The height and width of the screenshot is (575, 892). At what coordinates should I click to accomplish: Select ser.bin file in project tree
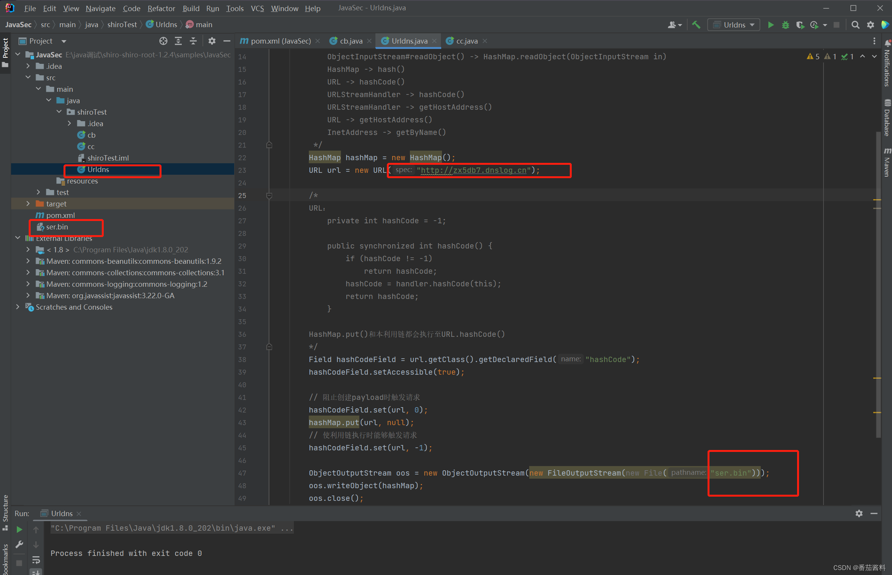tap(57, 227)
